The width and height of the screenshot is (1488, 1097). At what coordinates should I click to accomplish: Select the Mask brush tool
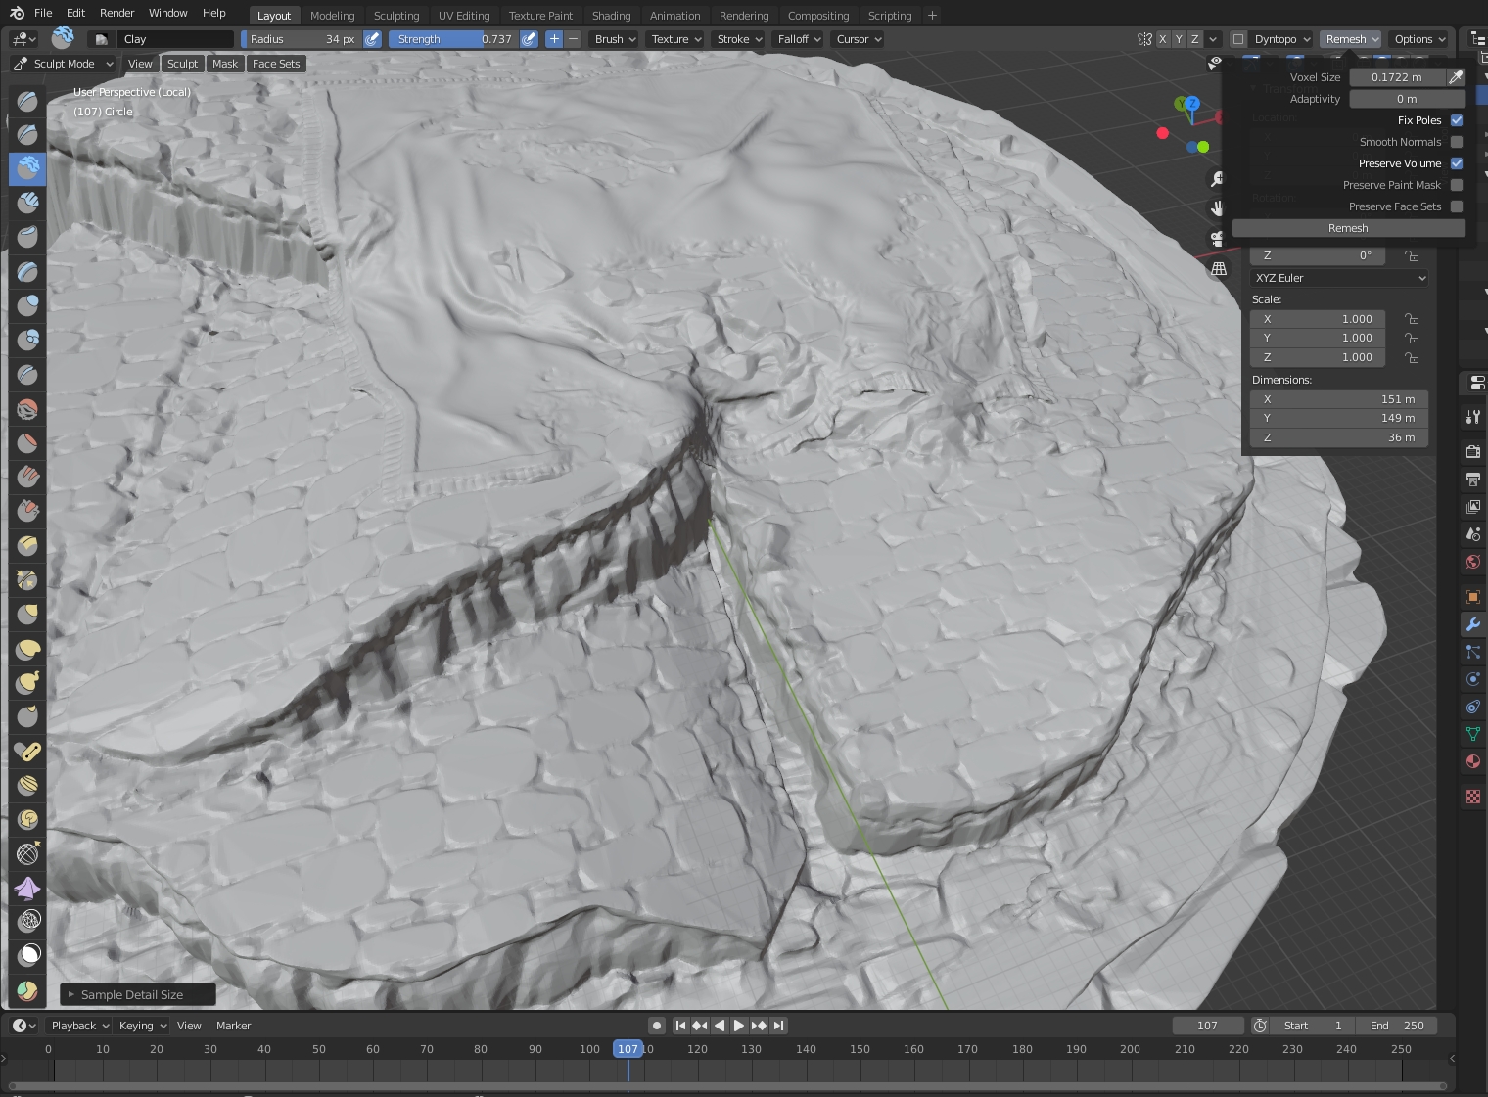(27, 955)
